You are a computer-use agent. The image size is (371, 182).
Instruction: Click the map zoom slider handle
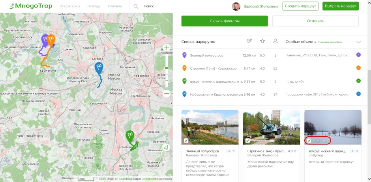coord(167,68)
